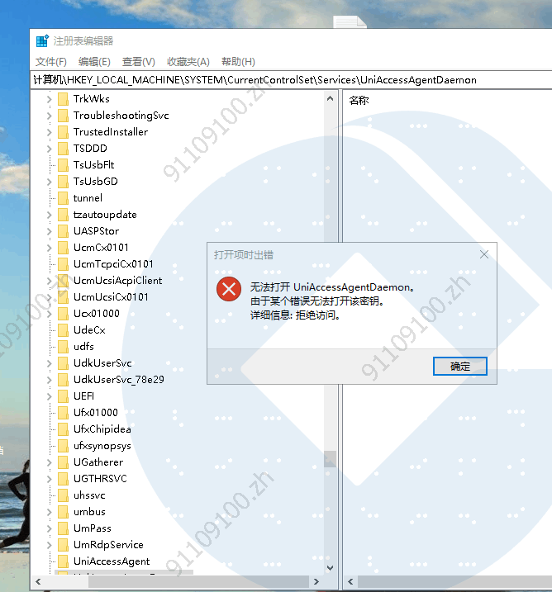
Task: Expand the UmPass key
Action: pyautogui.click(x=49, y=528)
